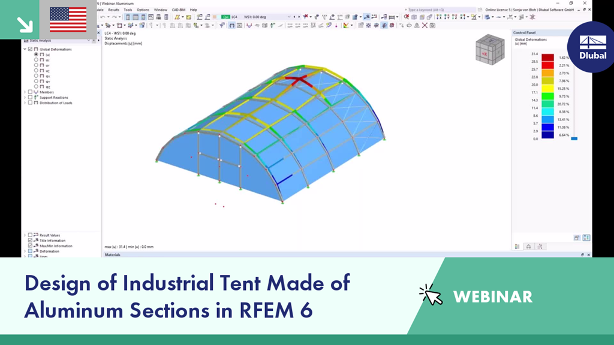Screen dimensions: 614x345
Task: Click the panel copy icon beside scale options
Action: [577, 238]
